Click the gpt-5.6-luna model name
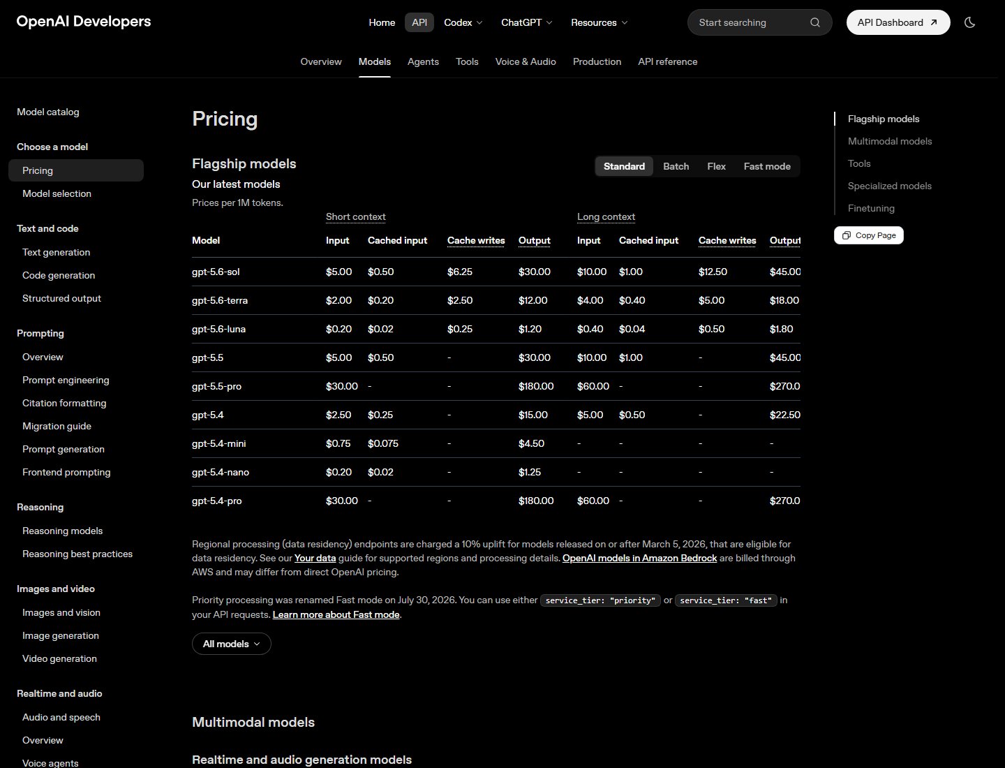 click(x=218, y=329)
